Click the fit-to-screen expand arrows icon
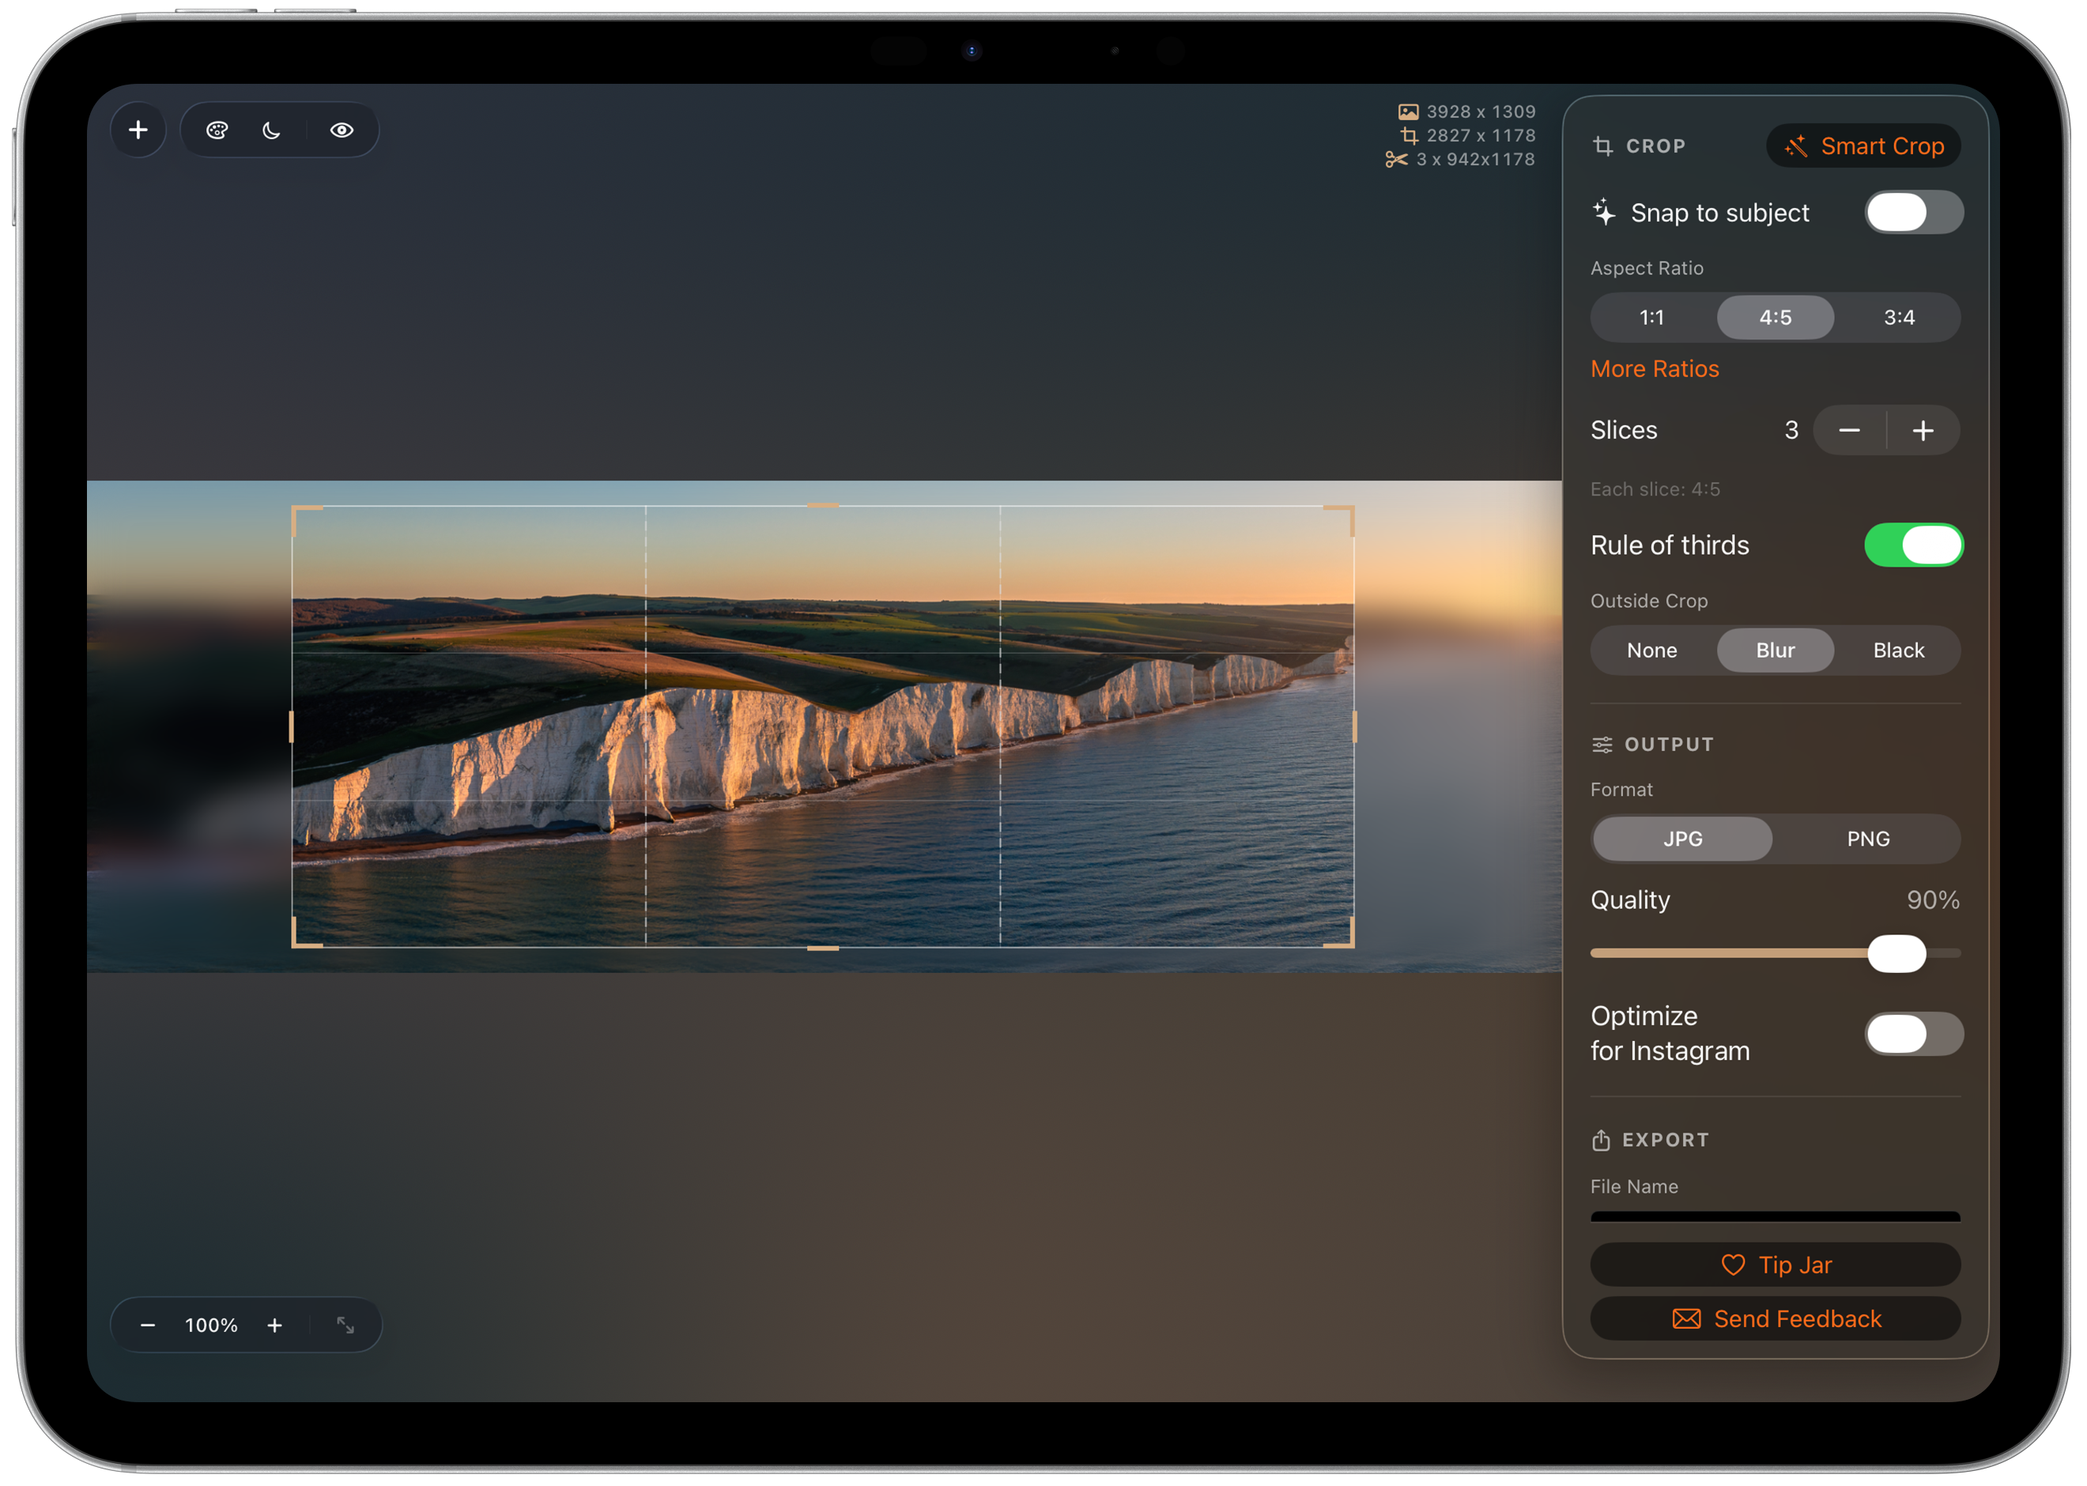Screen dimensions: 2087x1486 pos(345,1325)
